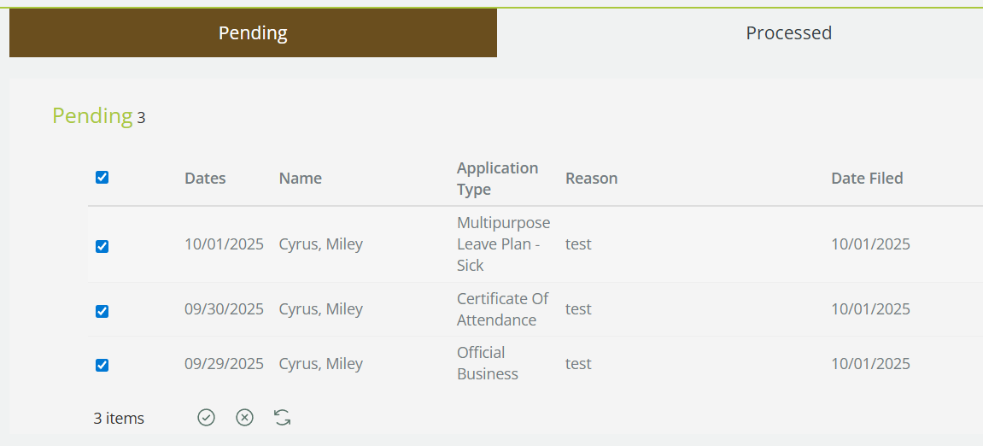Click the Reason column header
This screenshot has height=446, width=983.
pyautogui.click(x=591, y=179)
